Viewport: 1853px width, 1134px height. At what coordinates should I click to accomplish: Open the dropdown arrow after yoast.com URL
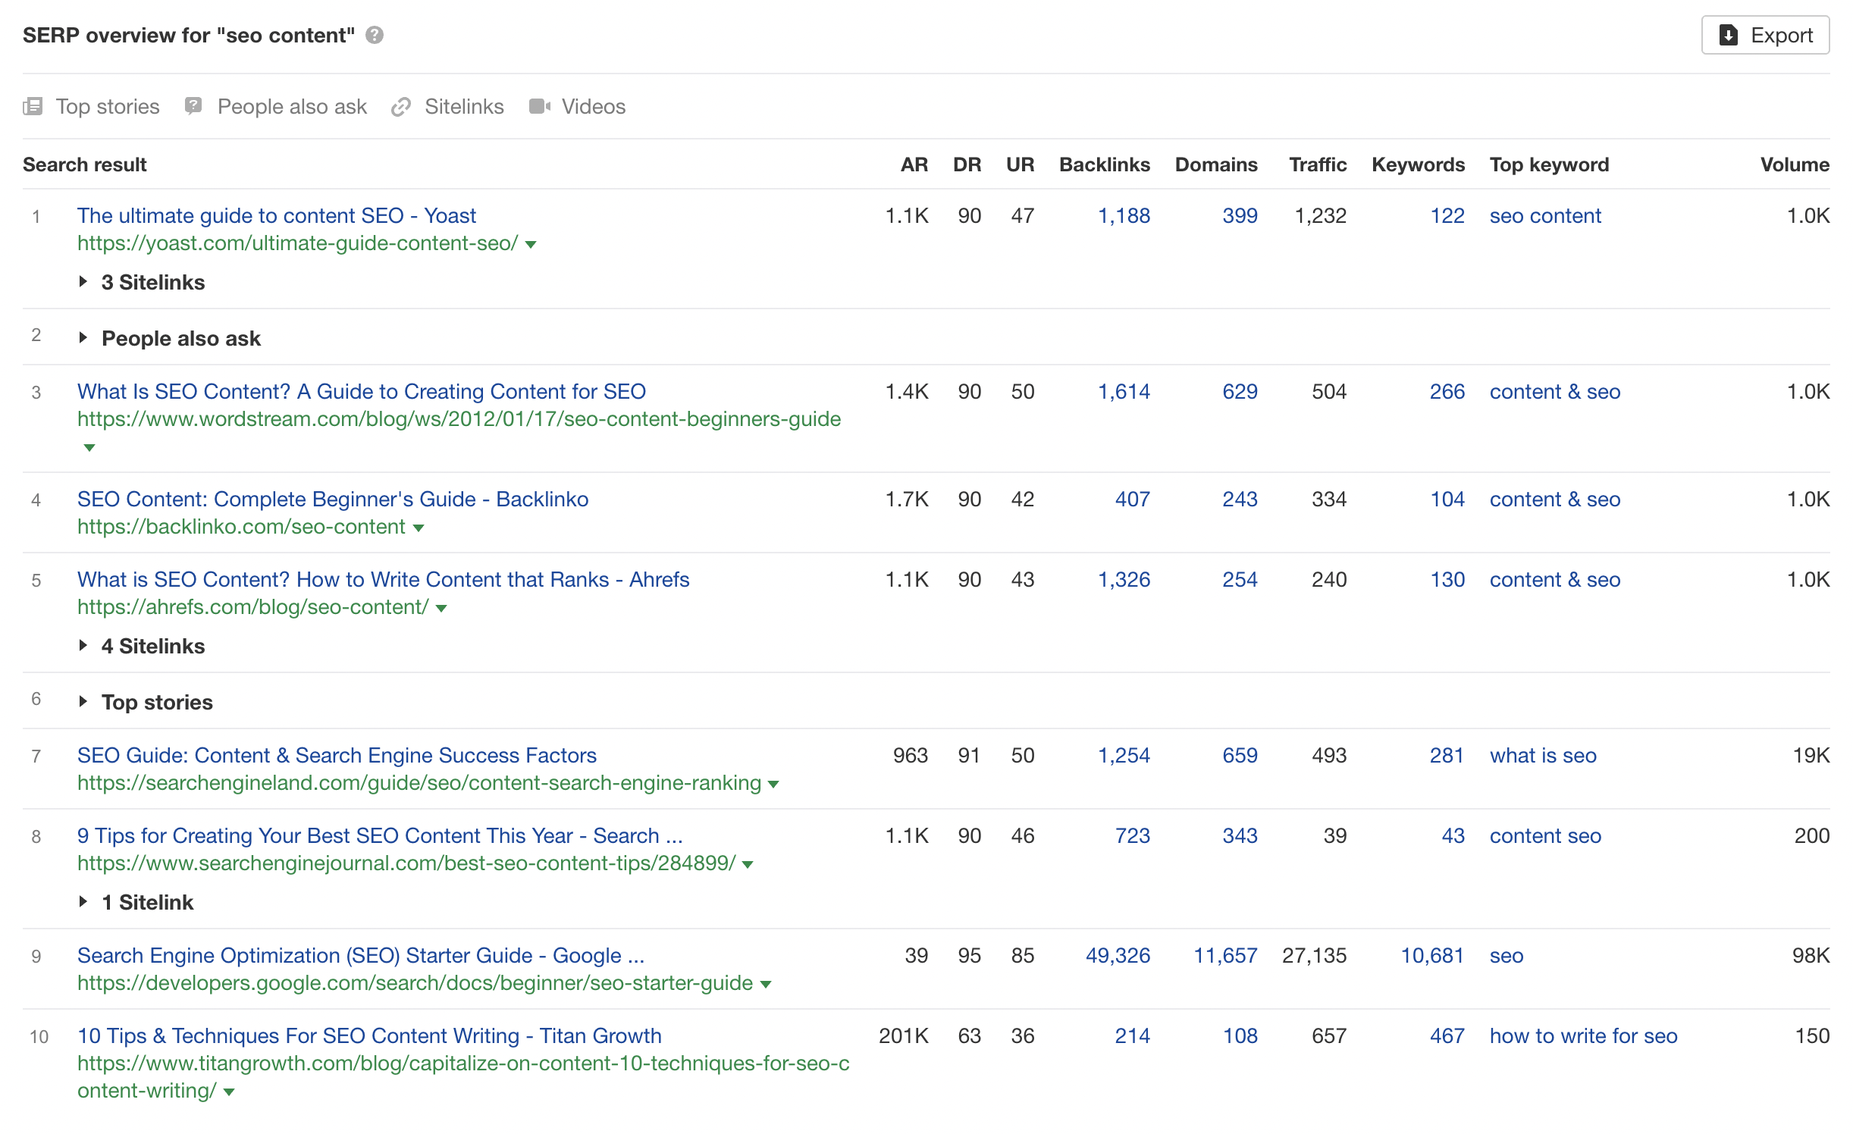tap(531, 245)
